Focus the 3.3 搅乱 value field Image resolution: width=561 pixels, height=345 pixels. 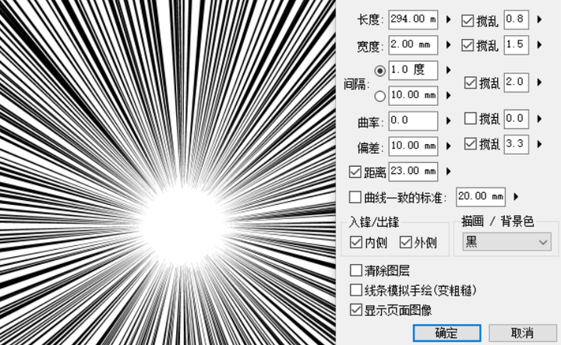517,144
